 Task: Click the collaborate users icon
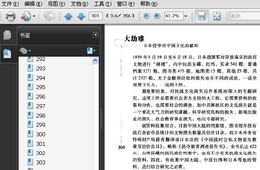(26, 16)
